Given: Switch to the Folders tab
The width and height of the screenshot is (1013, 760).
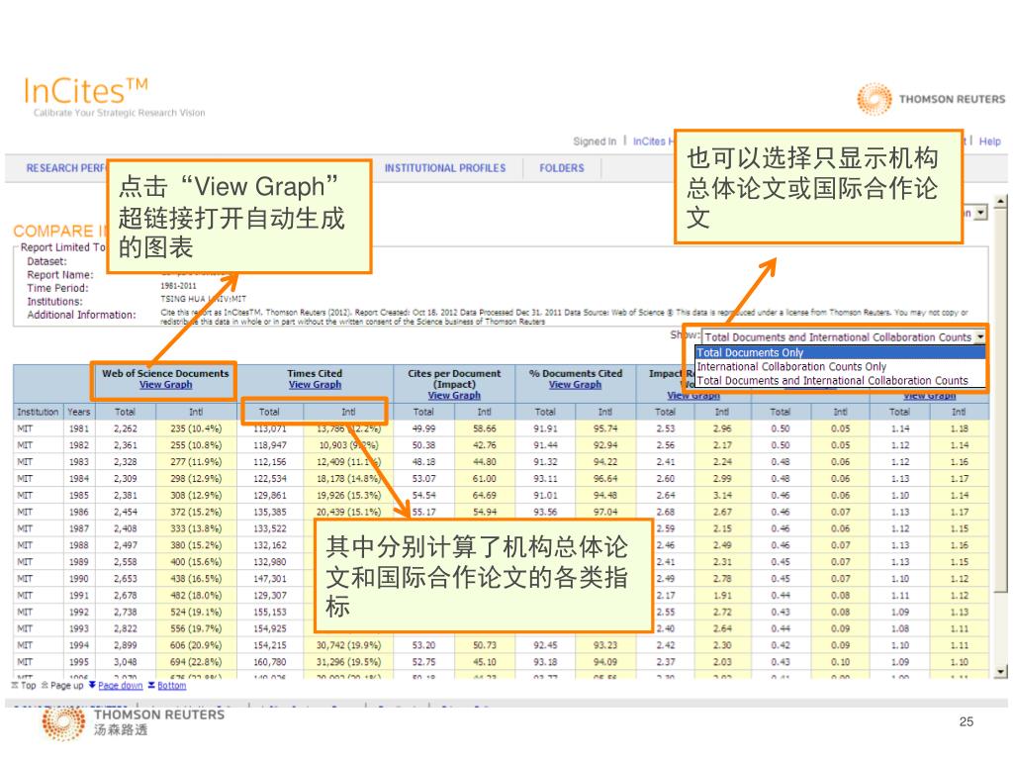Looking at the screenshot, I should click(x=562, y=168).
